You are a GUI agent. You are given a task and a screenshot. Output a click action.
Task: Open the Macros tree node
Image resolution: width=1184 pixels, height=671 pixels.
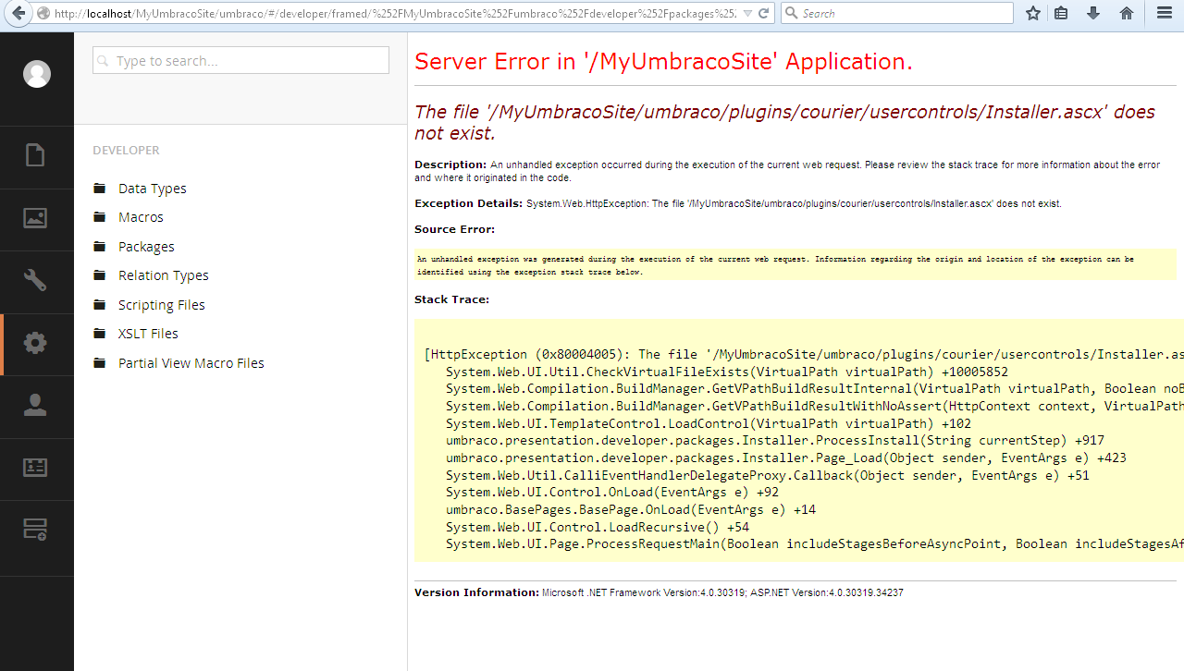(x=141, y=217)
